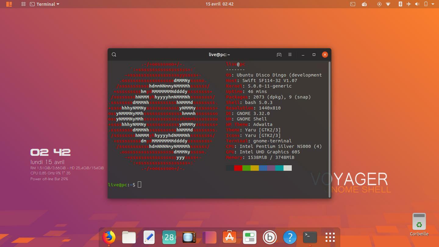The height and width of the screenshot is (247, 439).
Task: Click the '5.0.0-11-generic' kernel text
Action: point(270,86)
